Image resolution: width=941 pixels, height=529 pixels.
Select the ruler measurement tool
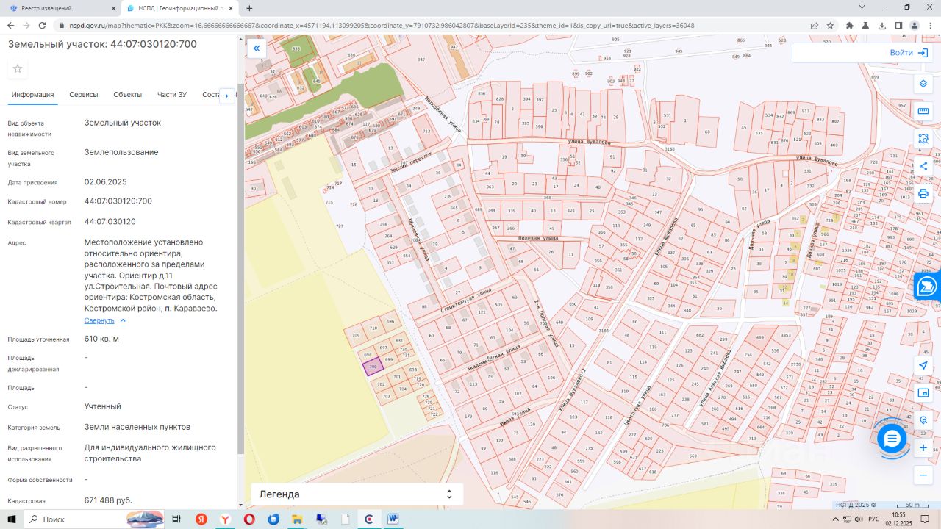pos(923,111)
